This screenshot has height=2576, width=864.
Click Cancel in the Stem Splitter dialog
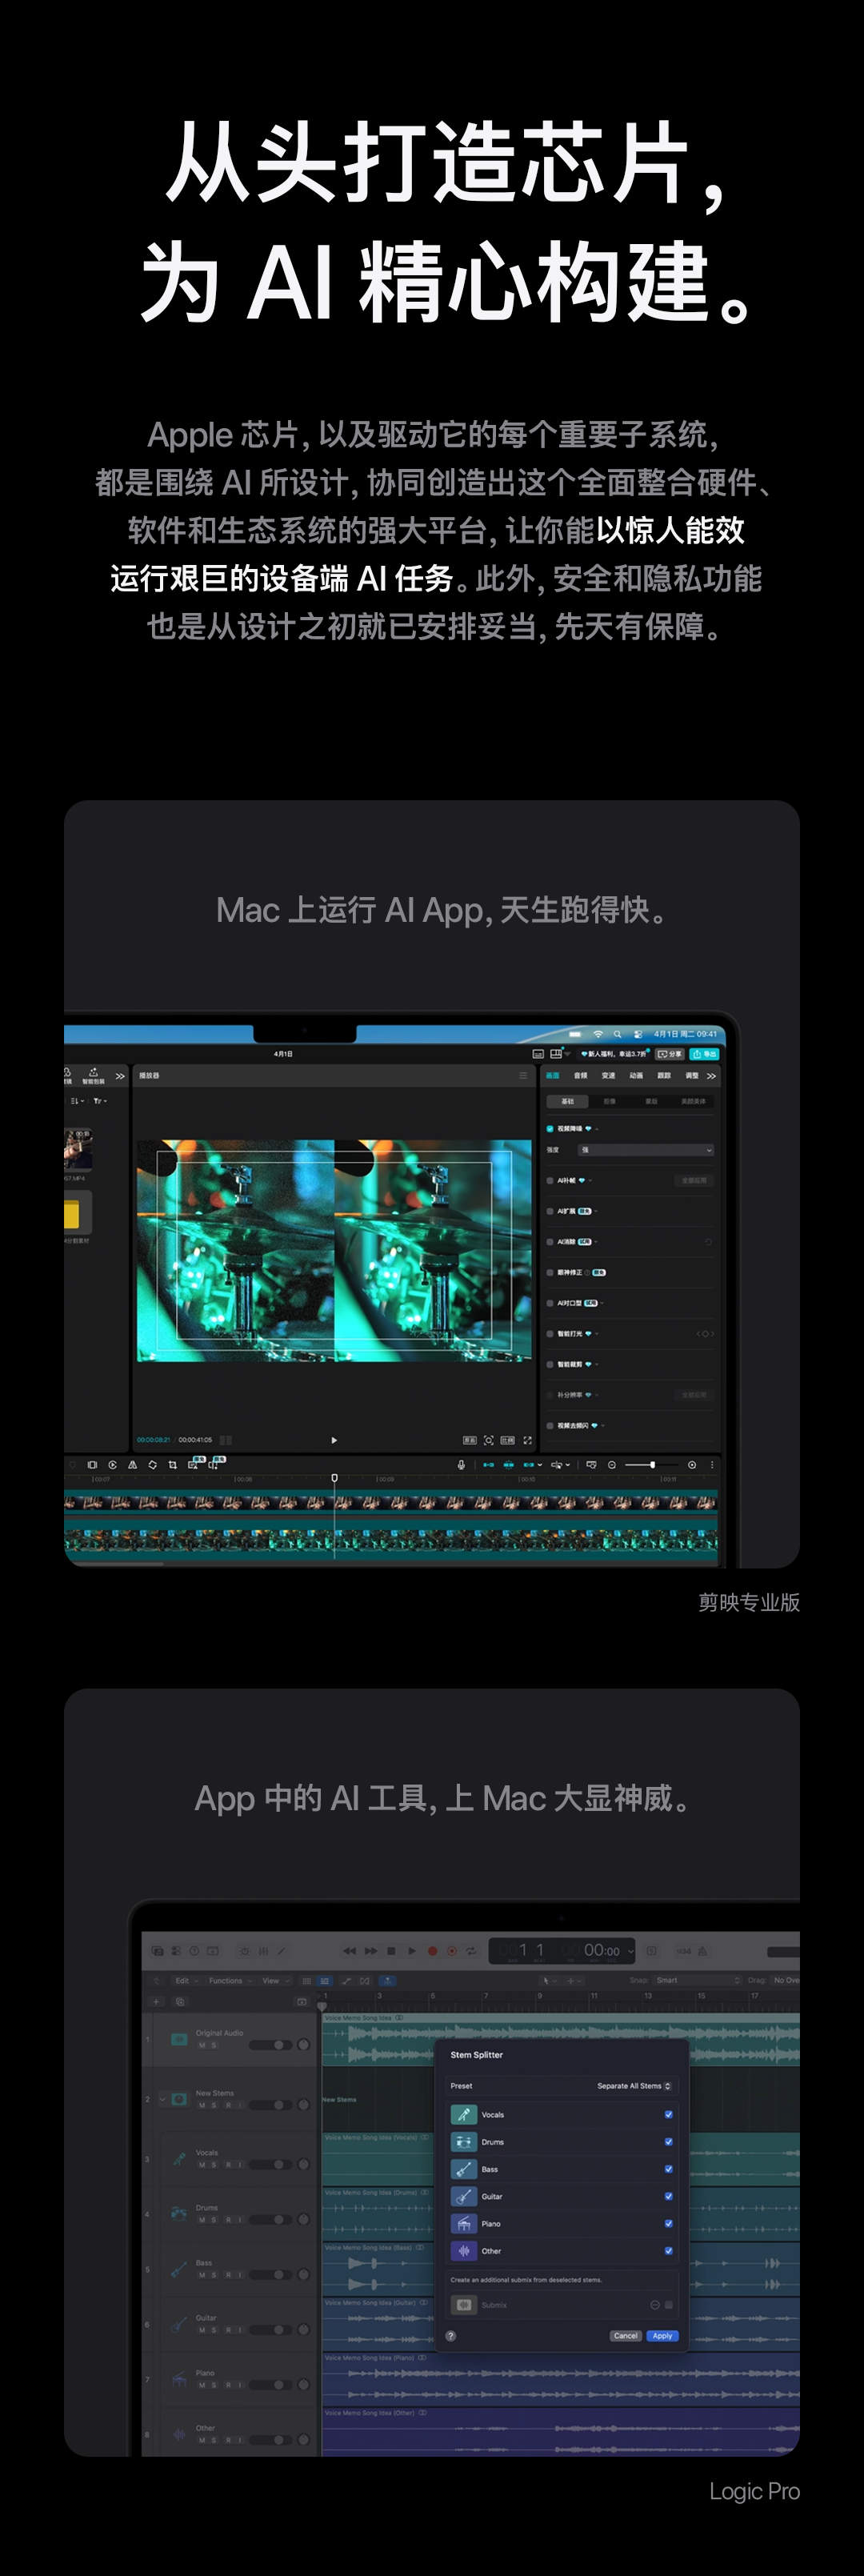(626, 2336)
